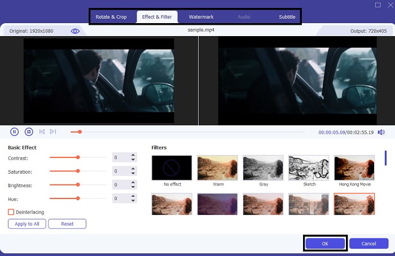Jump to the next frame
395x256 pixels.
point(53,131)
